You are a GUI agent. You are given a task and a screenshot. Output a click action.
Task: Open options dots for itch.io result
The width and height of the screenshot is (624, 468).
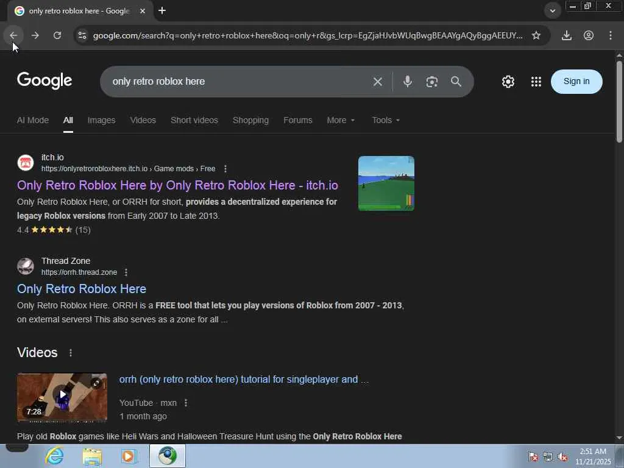click(x=225, y=169)
